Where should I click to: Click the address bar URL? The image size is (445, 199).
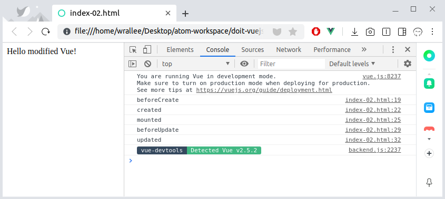(169, 31)
